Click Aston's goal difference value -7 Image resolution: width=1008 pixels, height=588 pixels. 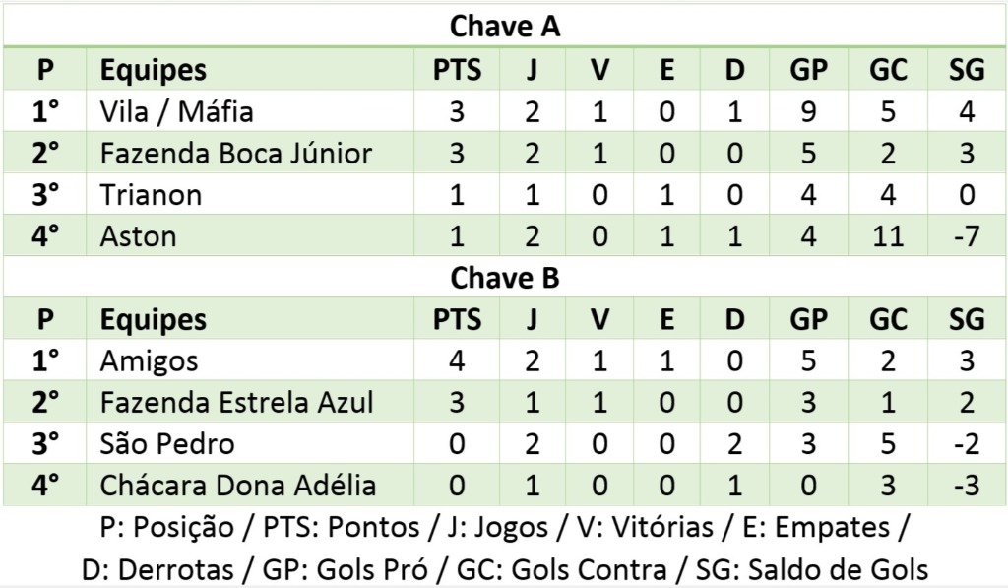click(967, 236)
